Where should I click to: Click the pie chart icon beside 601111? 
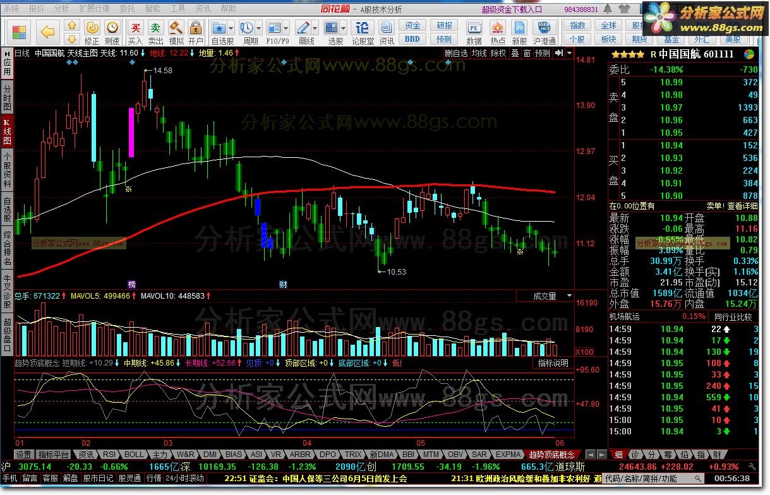click(749, 54)
